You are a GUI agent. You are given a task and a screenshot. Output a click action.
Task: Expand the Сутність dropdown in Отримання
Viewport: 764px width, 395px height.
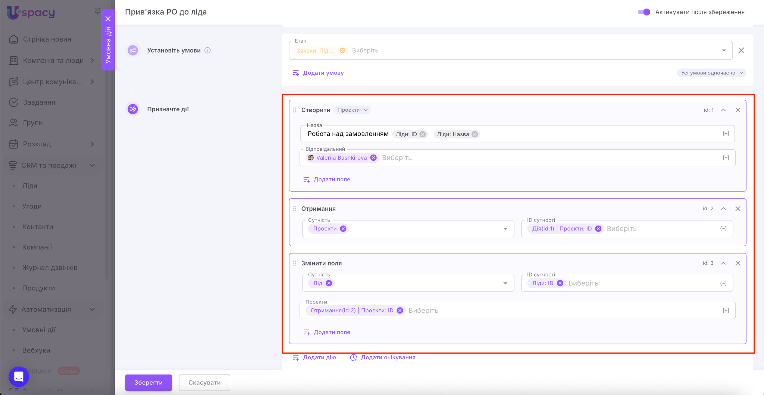505,229
